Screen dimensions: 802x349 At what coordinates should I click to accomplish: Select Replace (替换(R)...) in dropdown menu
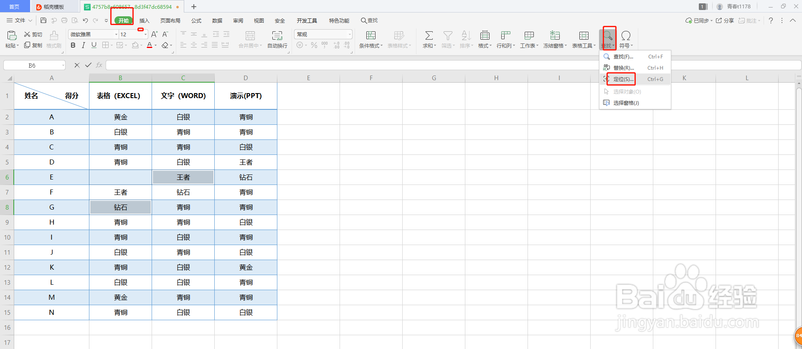(635, 68)
